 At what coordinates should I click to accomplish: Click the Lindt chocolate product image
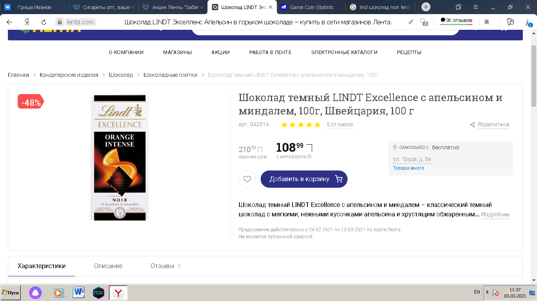120,158
